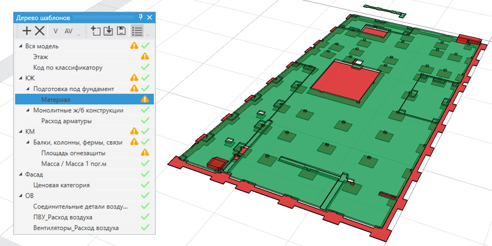This screenshot has height=246, width=492.
Task: Click the V button in the toolbar
Action: tap(55, 31)
